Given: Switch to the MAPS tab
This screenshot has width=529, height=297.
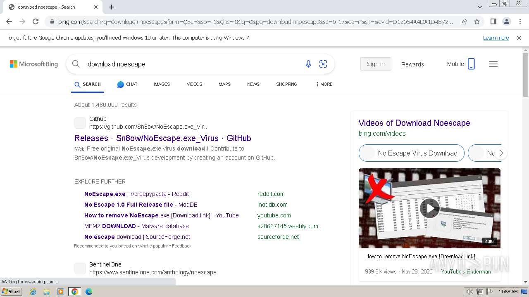Looking at the screenshot, I should (x=224, y=84).
